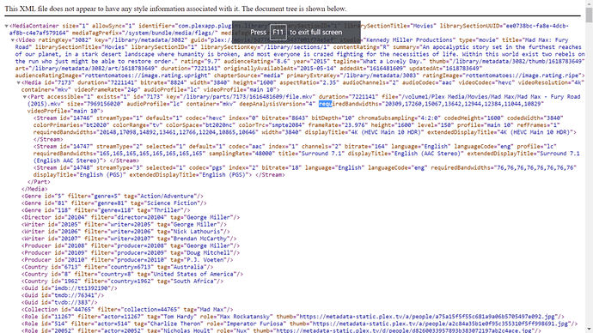Collapse the Part accessible element node
Screen dimensions: 593x333
[25, 97]
